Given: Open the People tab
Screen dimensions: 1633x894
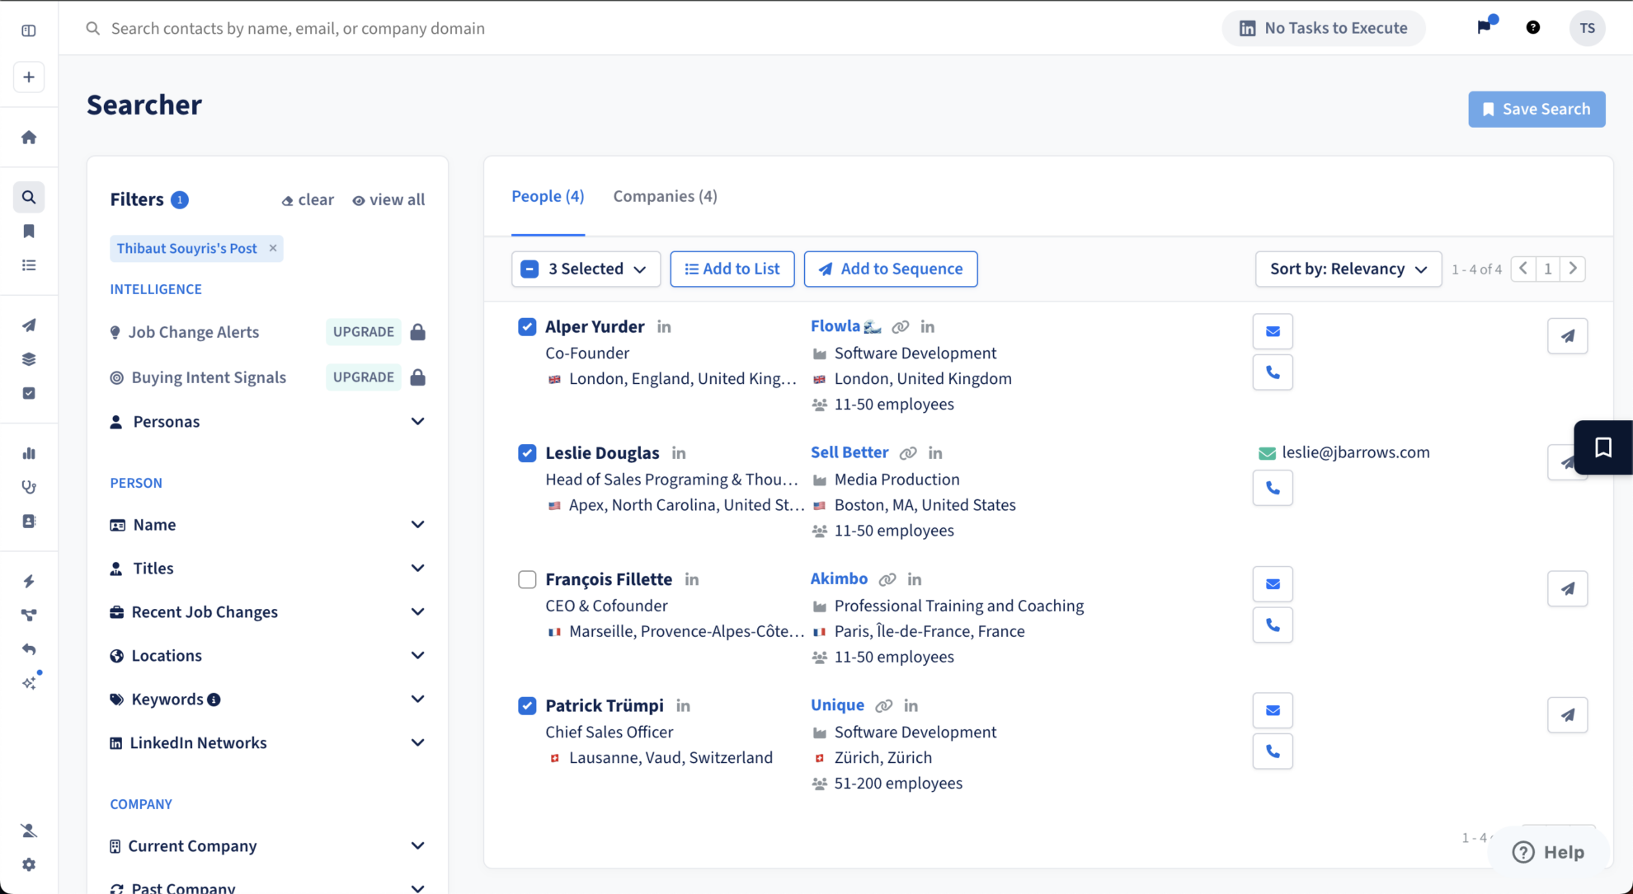Looking at the screenshot, I should 548,196.
